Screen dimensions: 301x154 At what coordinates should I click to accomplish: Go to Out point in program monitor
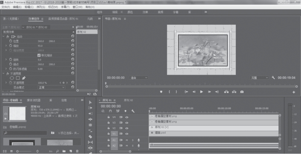pos(217,92)
